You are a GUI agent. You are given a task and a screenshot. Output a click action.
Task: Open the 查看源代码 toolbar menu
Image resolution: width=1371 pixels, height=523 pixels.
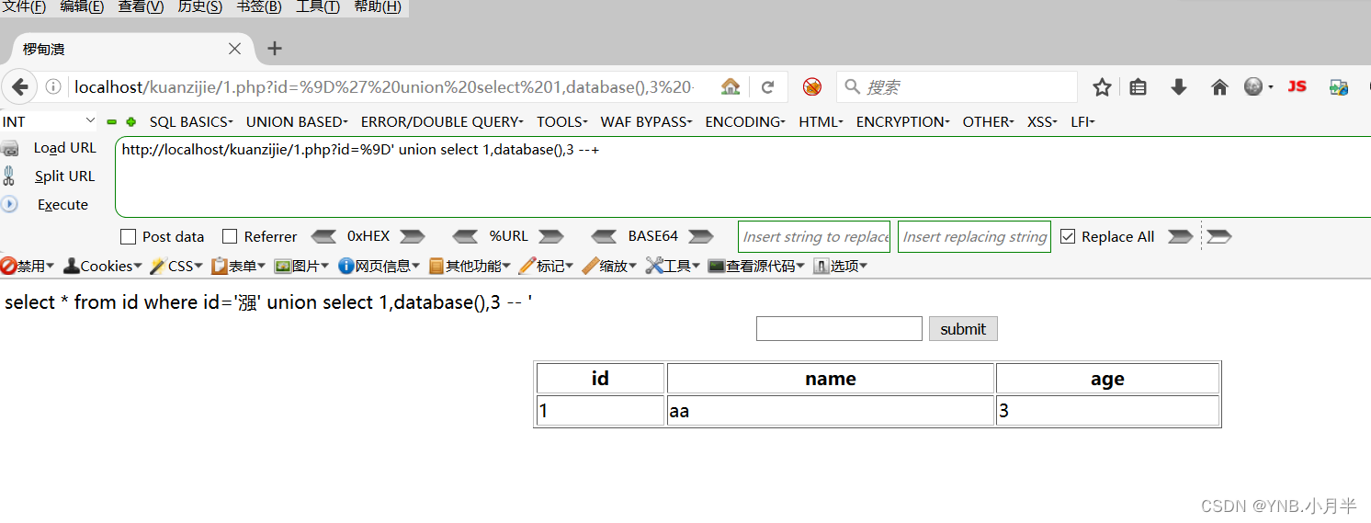point(756,267)
